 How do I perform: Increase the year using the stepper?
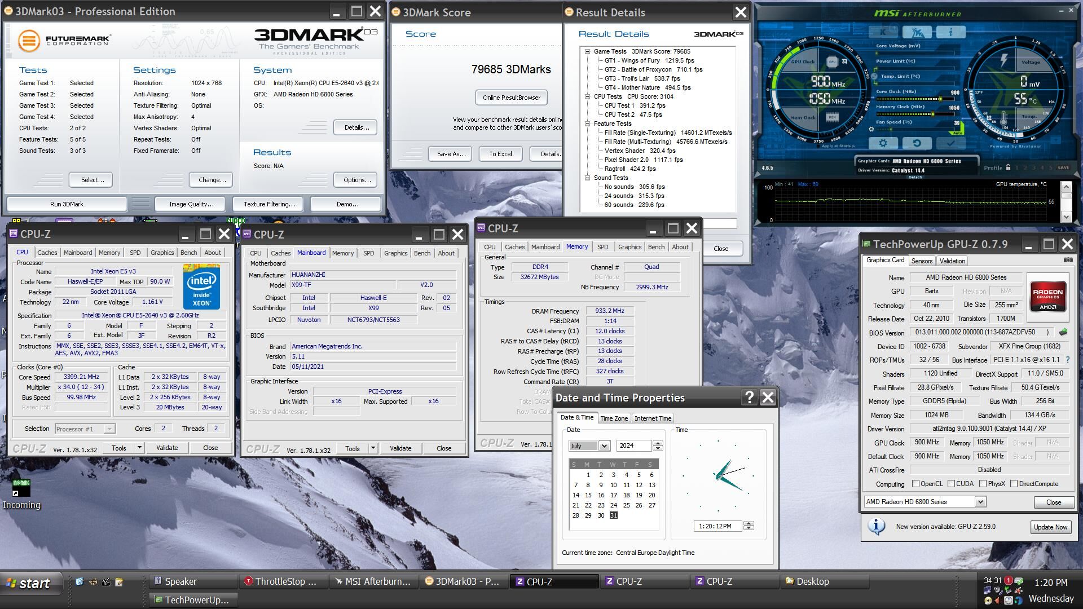click(x=658, y=443)
